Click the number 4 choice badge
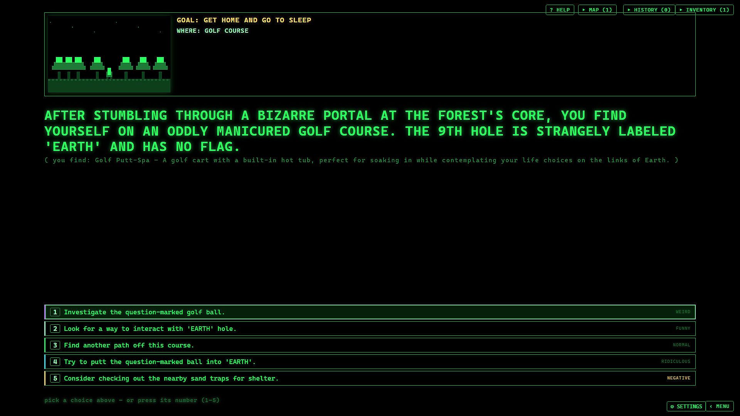 55,362
